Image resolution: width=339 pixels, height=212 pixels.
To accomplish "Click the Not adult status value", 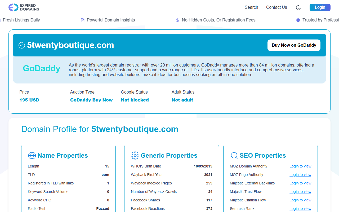I will 182,100.
